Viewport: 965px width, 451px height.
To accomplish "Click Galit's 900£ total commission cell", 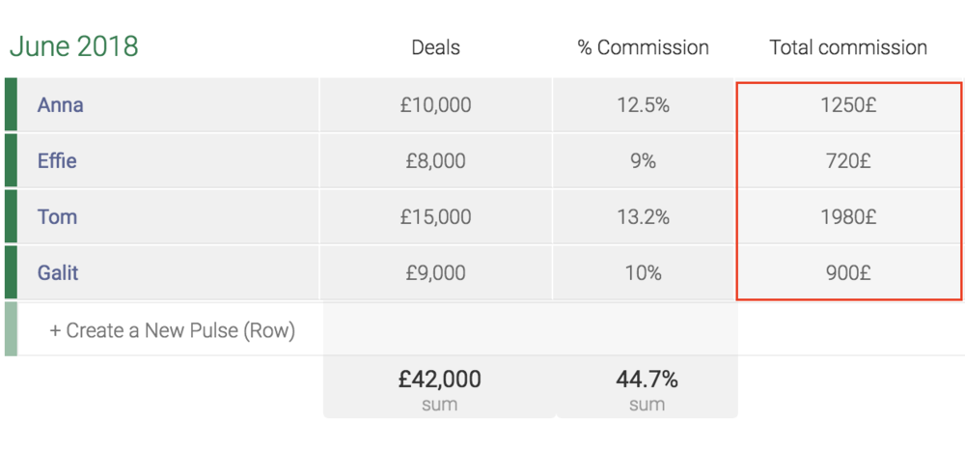I will coord(848,272).
